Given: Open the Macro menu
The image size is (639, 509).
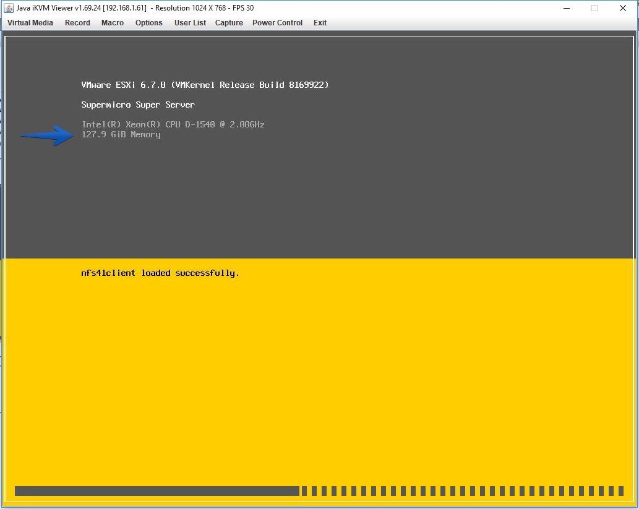Looking at the screenshot, I should point(113,23).
